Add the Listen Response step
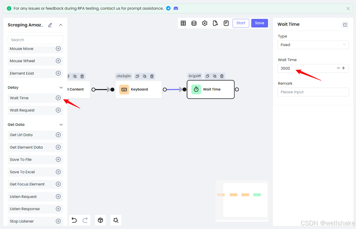This screenshot has height=229, width=356. click(58, 209)
